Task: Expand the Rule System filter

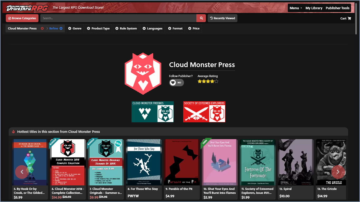Action: point(126,28)
